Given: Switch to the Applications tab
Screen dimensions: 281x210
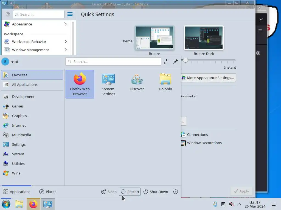Looking at the screenshot, I should click(x=17, y=192).
